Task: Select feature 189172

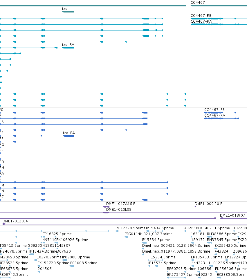Action: point(198,240)
